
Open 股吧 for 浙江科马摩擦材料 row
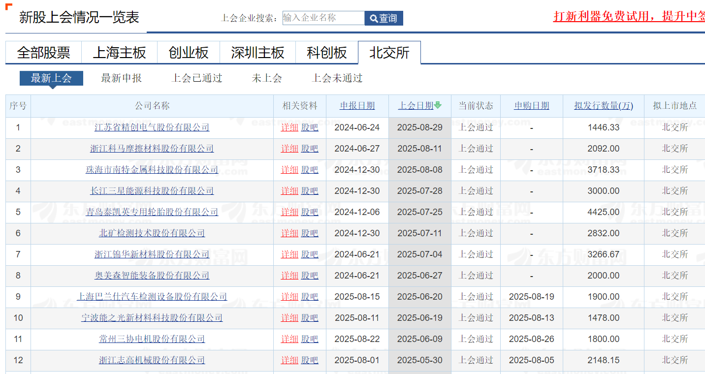(310, 149)
